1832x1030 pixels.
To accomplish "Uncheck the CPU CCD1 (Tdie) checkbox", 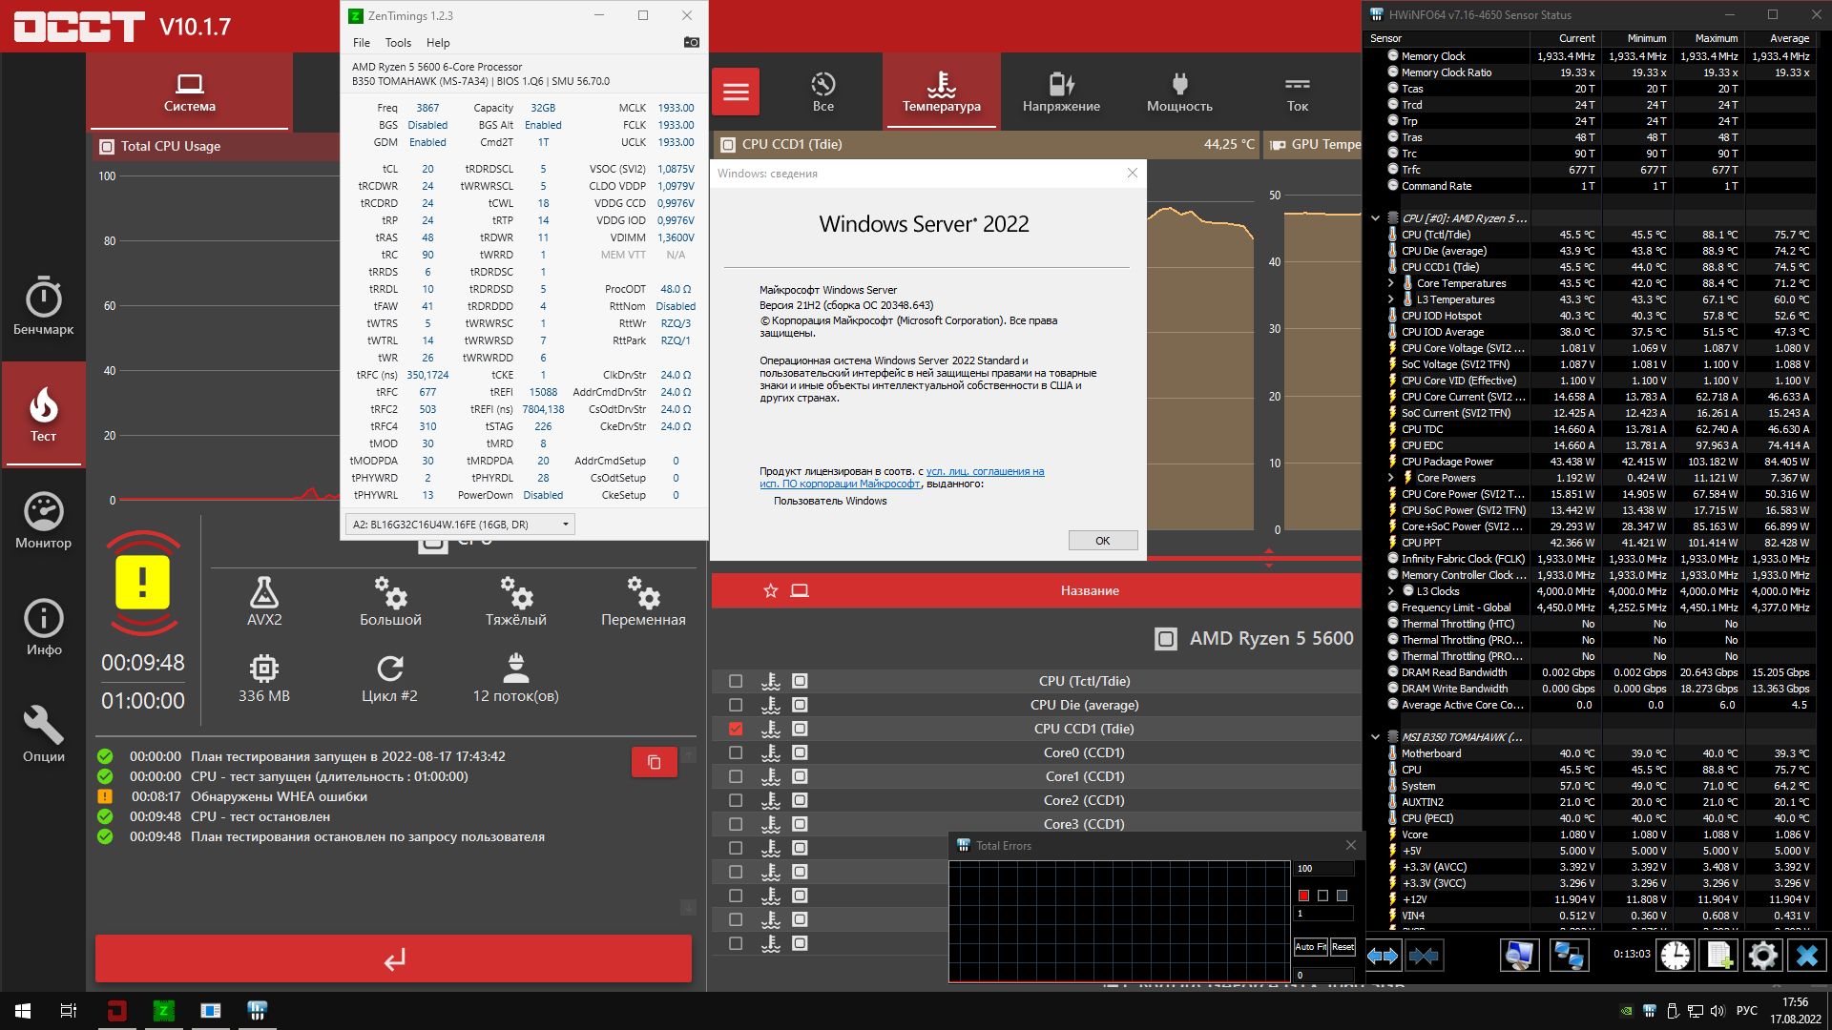I will click(x=736, y=729).
